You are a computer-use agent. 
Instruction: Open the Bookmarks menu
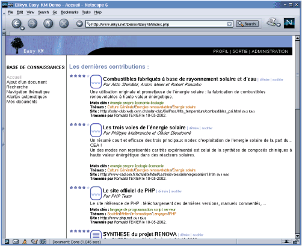click(70, 13)
